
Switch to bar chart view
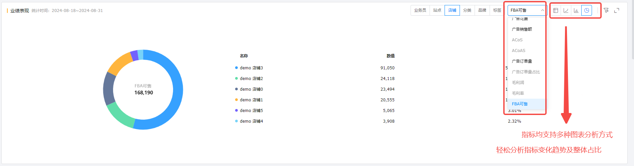[576, 10]
